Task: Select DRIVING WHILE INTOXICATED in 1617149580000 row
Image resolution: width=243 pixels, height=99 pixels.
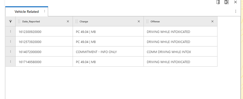Action: (x=181, y=62)
